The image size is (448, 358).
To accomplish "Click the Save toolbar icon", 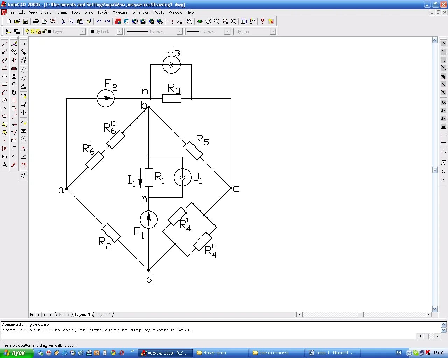I will coord(26,21).
